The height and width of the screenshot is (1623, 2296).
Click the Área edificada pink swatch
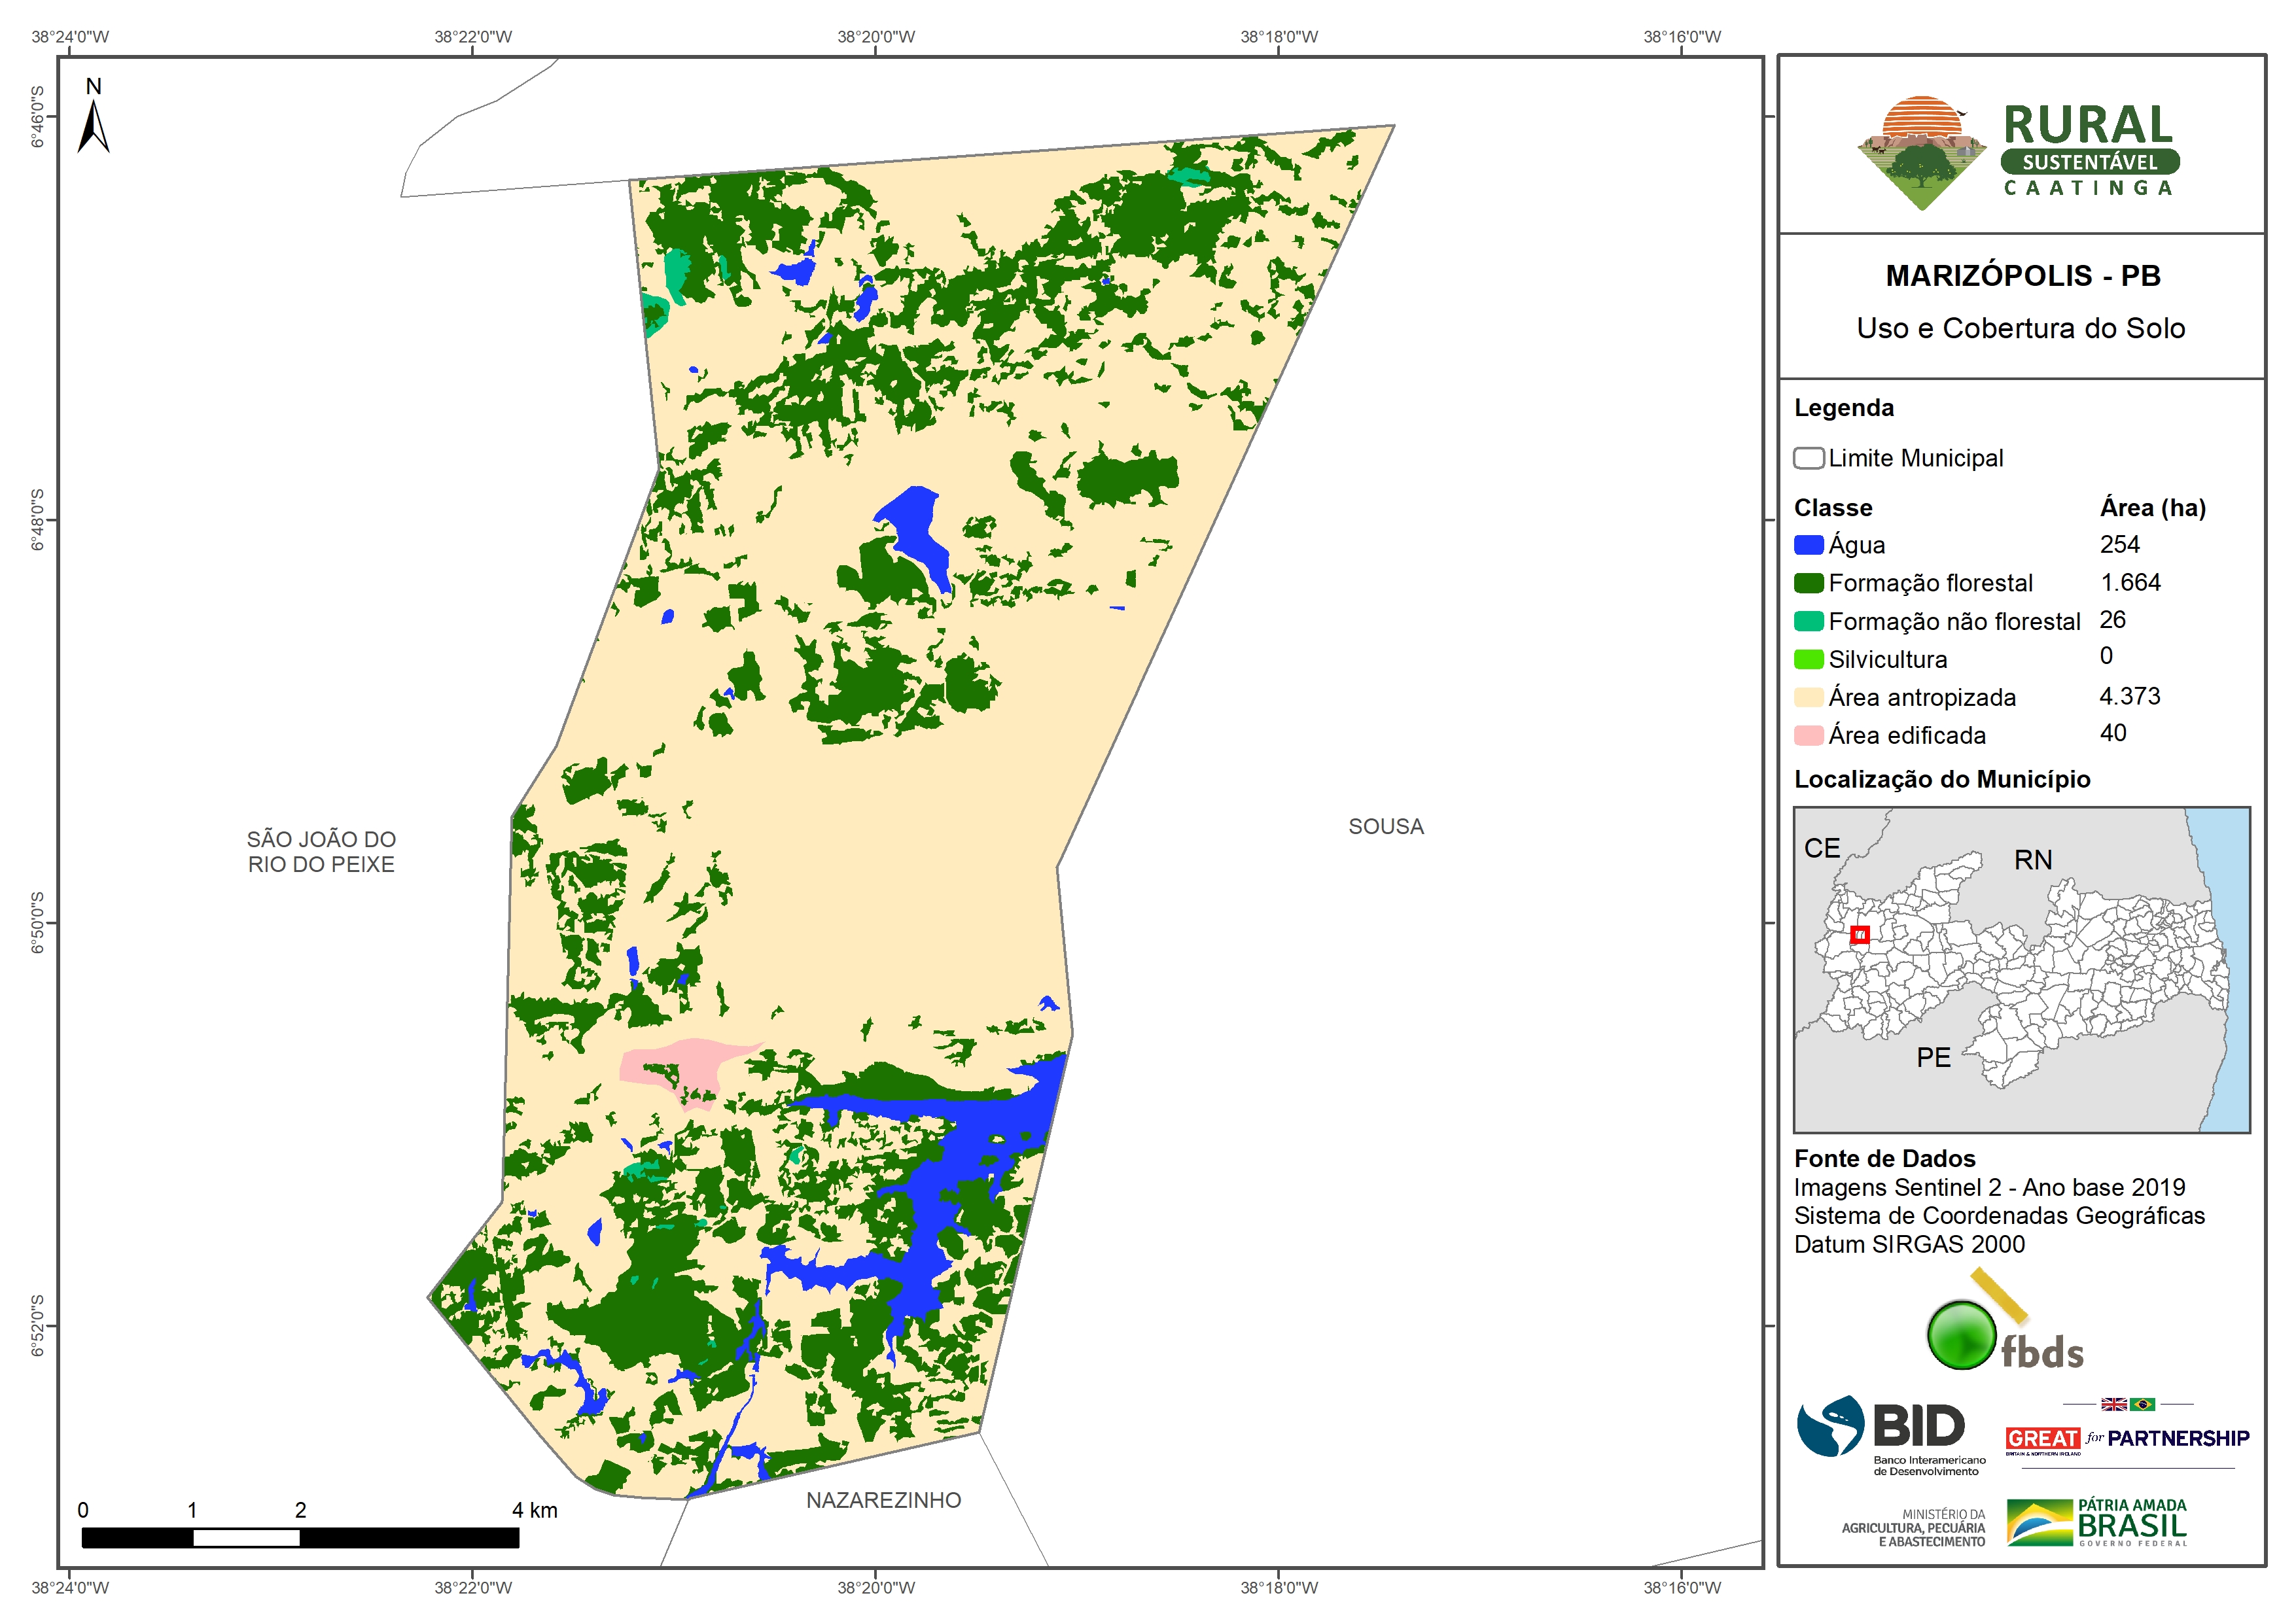[1808, 735]
